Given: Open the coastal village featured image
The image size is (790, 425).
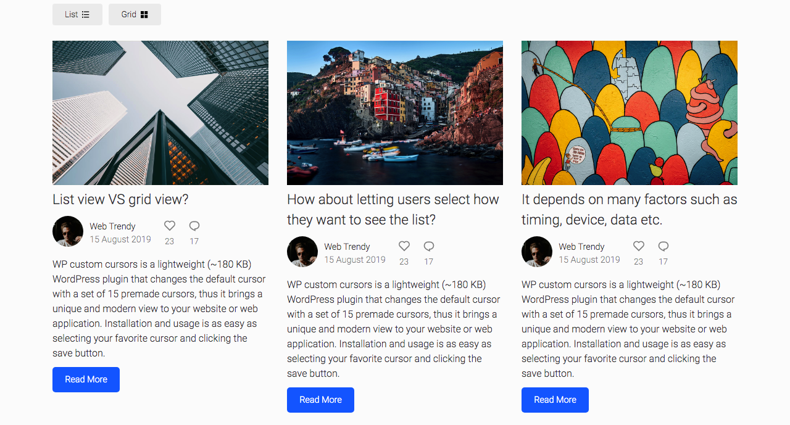Looking at the screenshot, I should click(x=394, y=112).
